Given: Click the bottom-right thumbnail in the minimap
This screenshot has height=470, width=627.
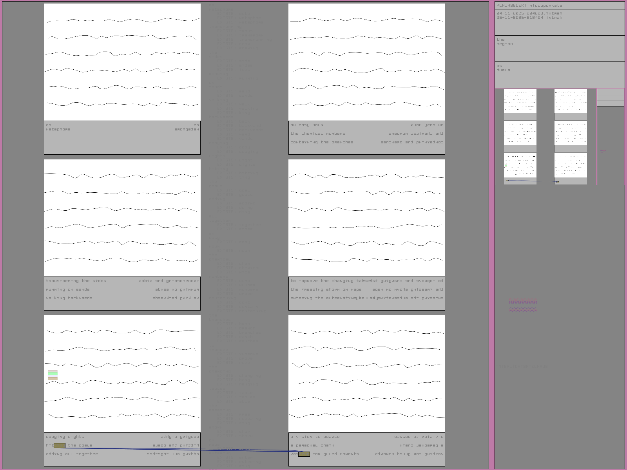Looking at the screenshot, I should 571,165.
